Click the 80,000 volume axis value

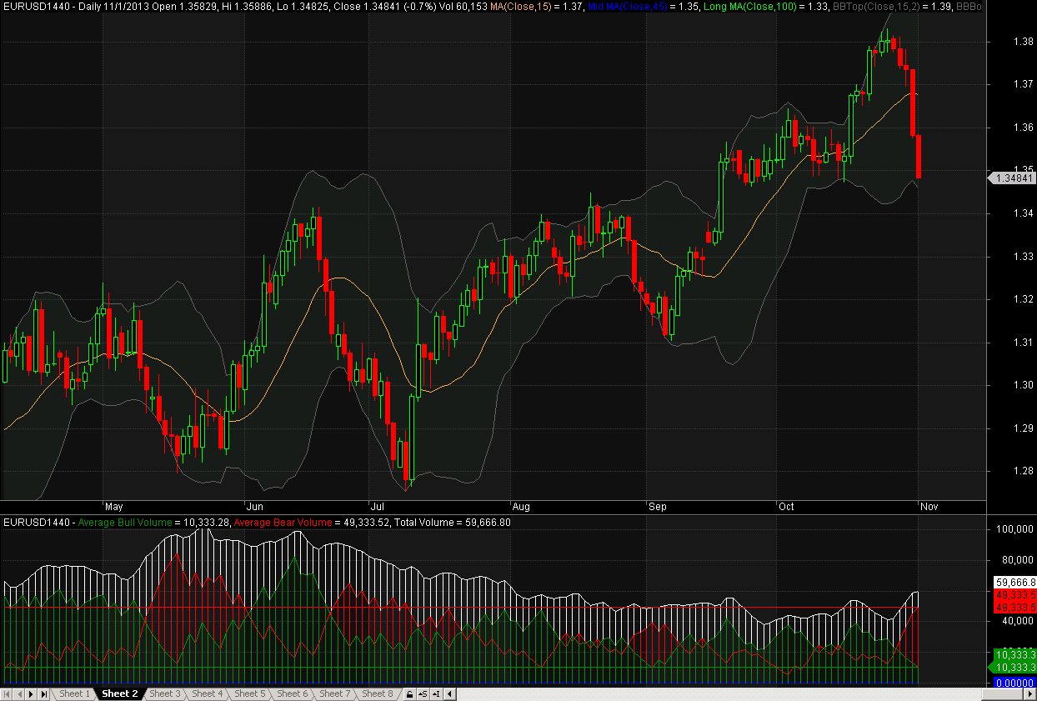[x=1018, y=559]
